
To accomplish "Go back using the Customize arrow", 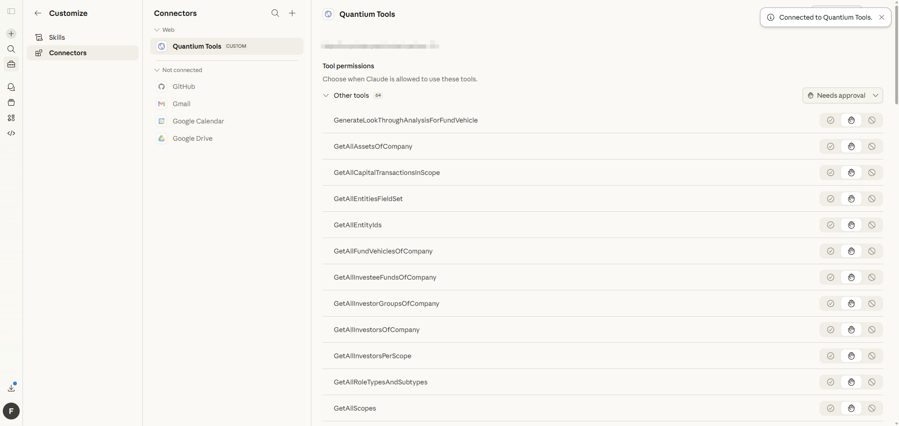I will [x=38, y=13].
